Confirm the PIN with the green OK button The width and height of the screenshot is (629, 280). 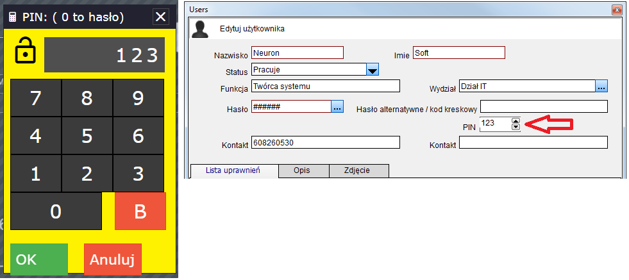pyautogui.click(x=39, y=259)
